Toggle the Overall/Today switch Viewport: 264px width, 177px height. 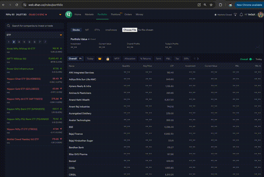pos(251,59)
